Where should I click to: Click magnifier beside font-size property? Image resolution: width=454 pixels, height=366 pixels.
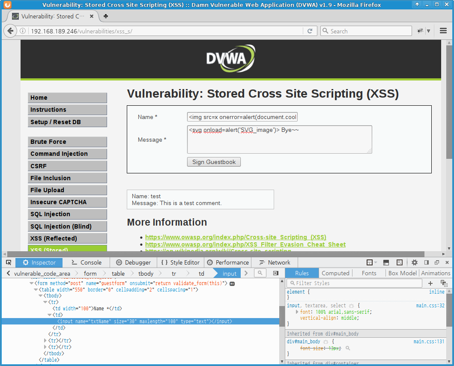point(348,348)
